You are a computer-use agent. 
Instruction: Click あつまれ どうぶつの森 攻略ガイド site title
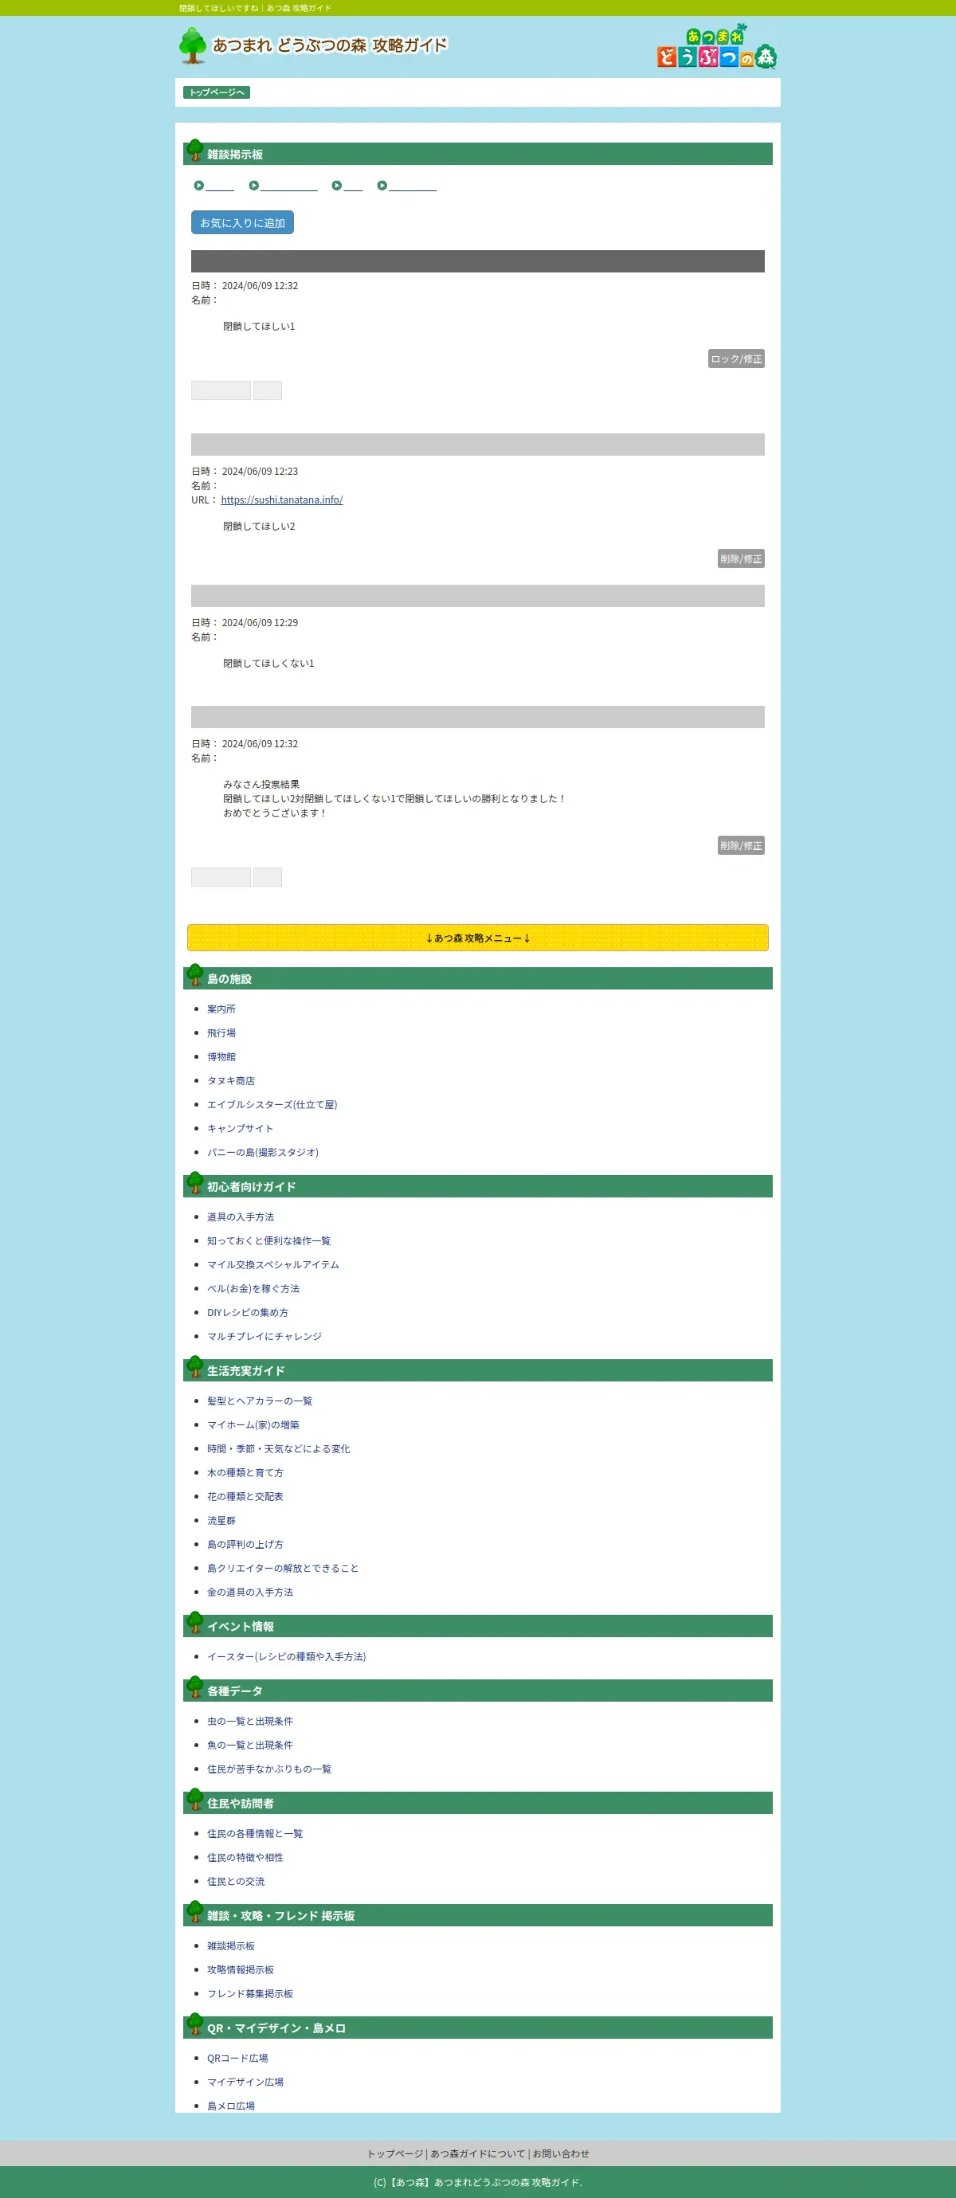click(330, 45)
